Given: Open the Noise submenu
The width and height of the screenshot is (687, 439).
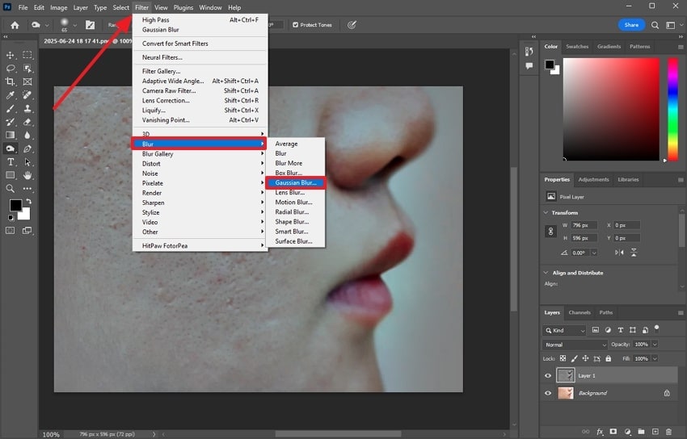Looking at the screenshot, I should [200, 174].
